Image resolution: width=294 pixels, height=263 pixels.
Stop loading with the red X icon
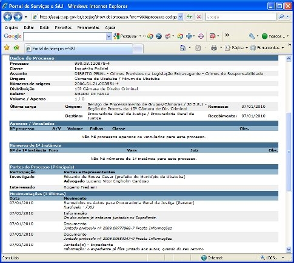[x=199, y=17]
